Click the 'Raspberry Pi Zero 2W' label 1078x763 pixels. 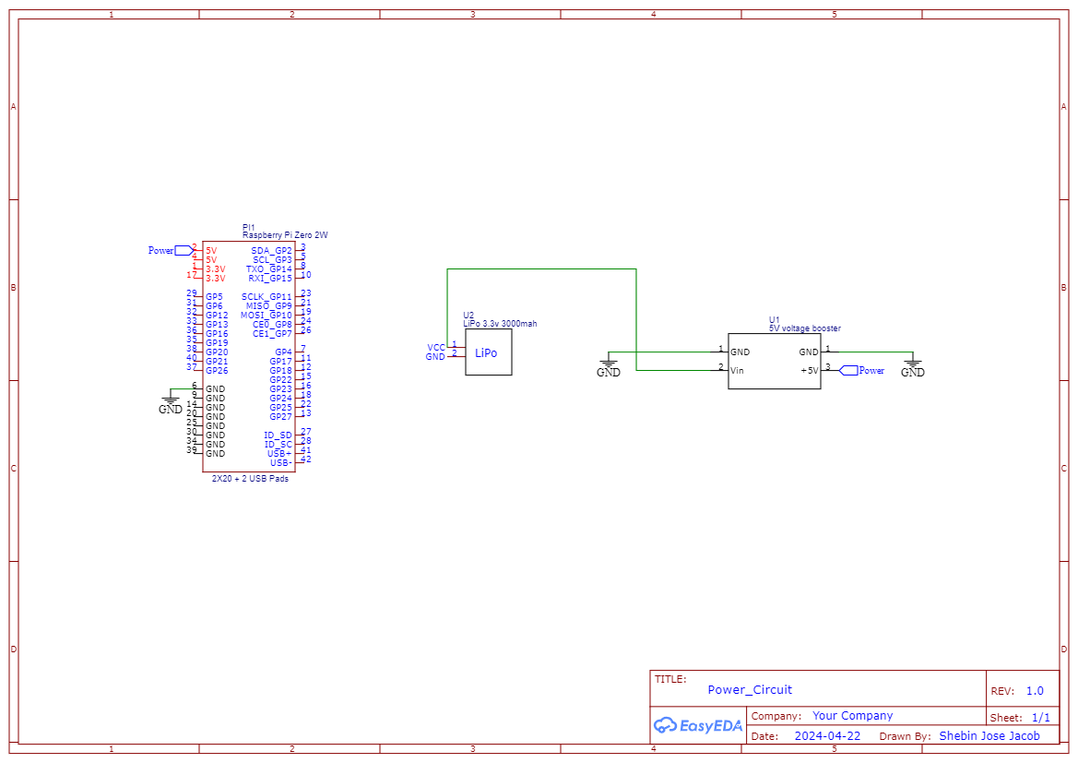click(285, 234)
